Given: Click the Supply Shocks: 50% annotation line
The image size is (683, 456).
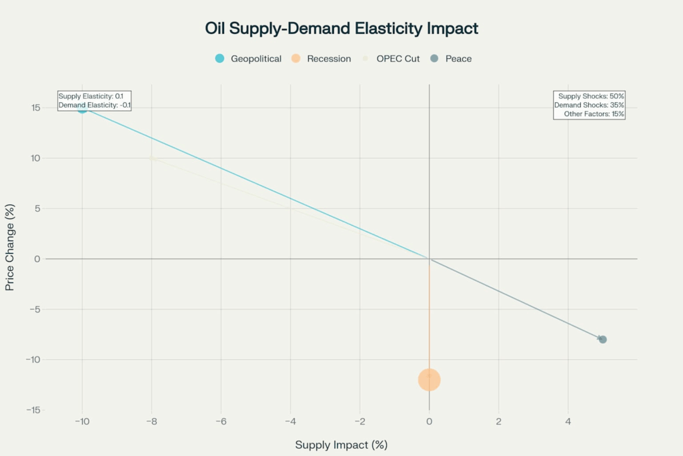Looking at the screenshot, I should click(x=591, y=96).
